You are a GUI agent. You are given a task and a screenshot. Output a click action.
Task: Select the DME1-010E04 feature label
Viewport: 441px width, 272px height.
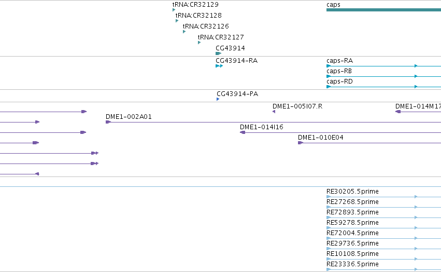(x=321, y=138)
